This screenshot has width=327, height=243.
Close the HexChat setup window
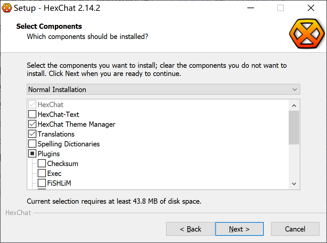[311, 8]
